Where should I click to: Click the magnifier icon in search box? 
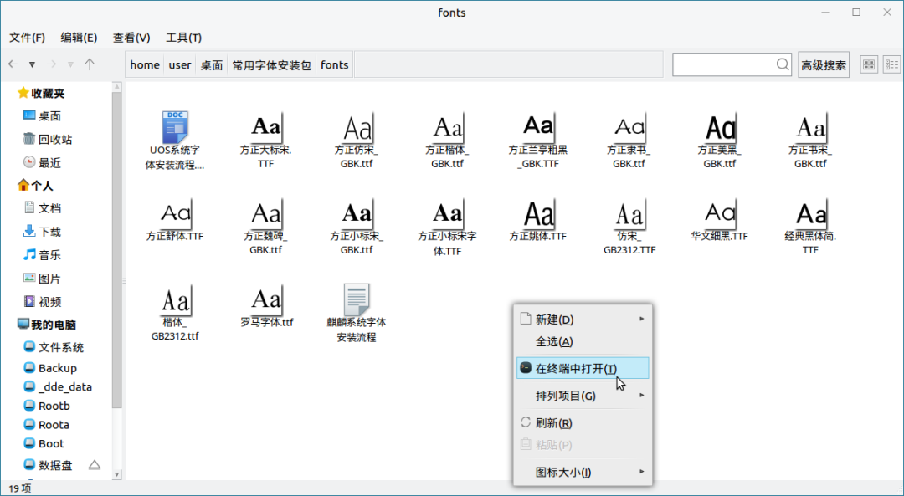(783, 64)
